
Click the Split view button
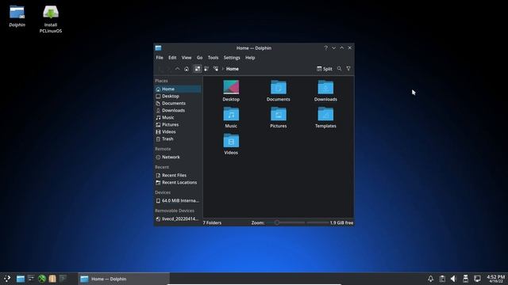click(325, 69)
